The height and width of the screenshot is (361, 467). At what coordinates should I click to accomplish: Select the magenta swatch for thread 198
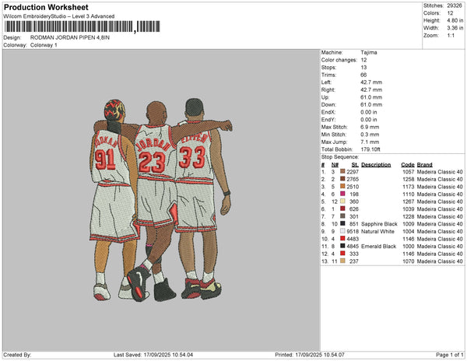coord(342,194)
